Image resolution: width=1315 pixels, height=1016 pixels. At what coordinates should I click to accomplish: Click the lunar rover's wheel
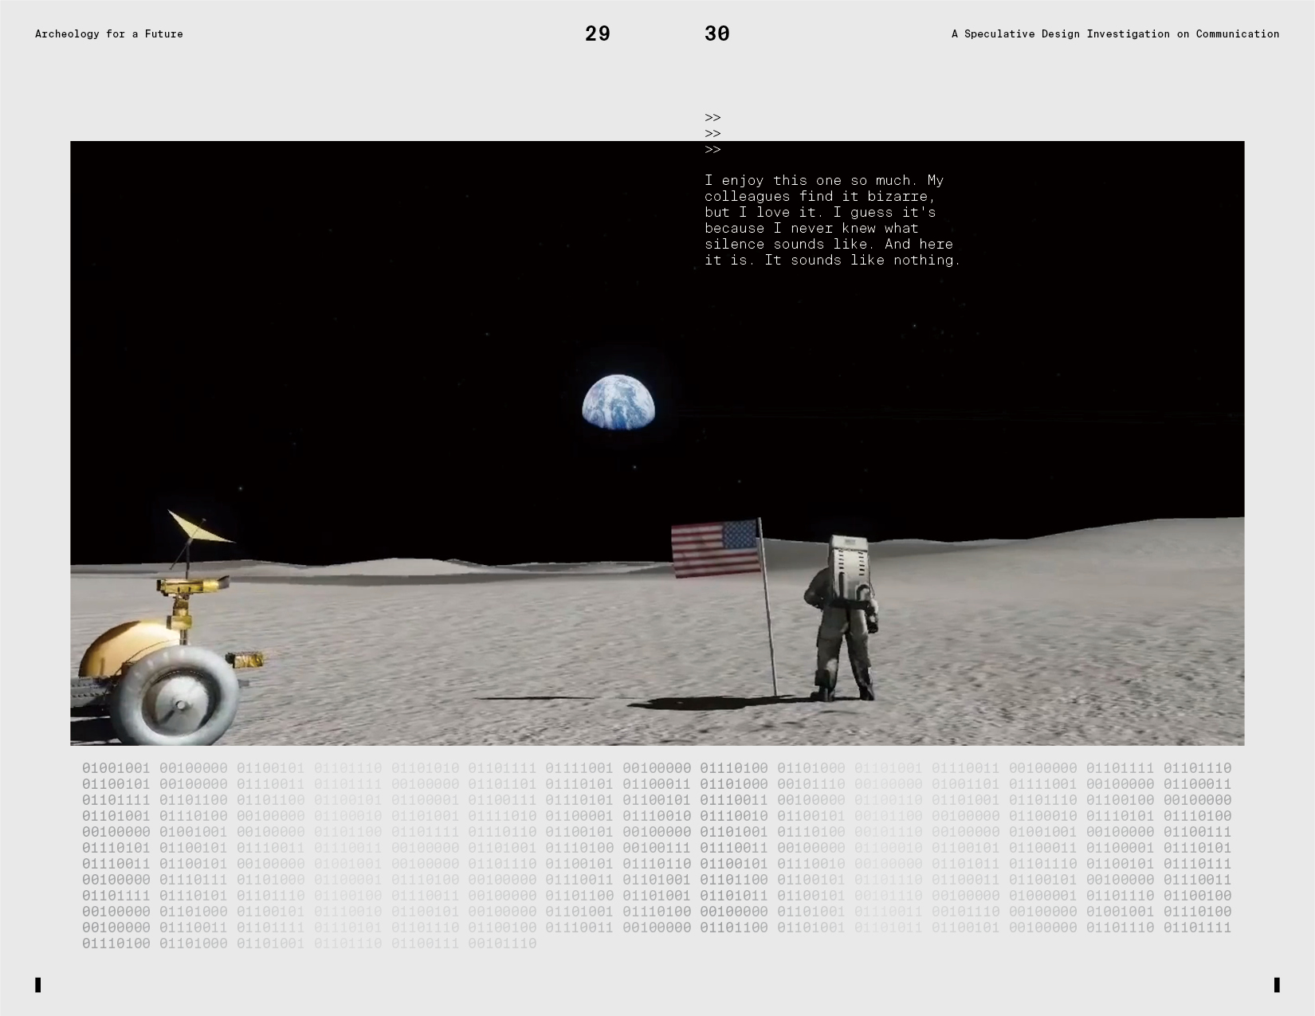(x=175, y=696)
